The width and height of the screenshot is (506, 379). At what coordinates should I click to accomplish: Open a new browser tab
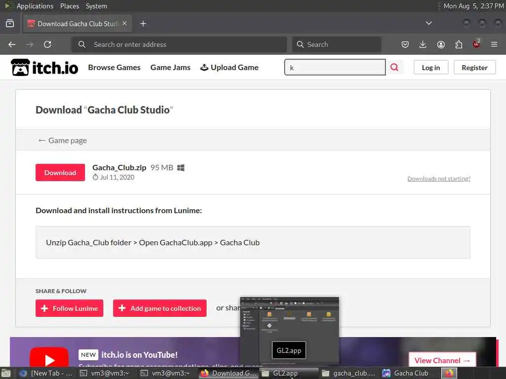click(143, 24)
